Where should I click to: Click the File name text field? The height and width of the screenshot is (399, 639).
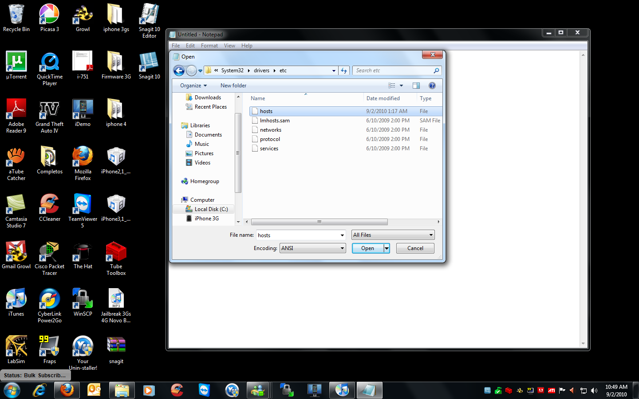point(298,235)
